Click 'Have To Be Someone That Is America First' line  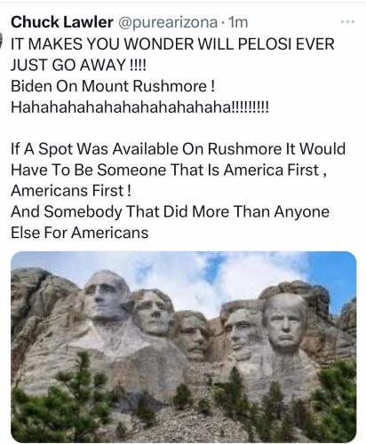(169, 170)
